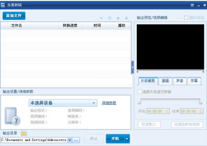
Task: Collapse the right preview panel handle
Action: (x=132, y=67)
